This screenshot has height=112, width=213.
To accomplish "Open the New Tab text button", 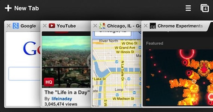I will pyautogui.click(x=26, y=8).
